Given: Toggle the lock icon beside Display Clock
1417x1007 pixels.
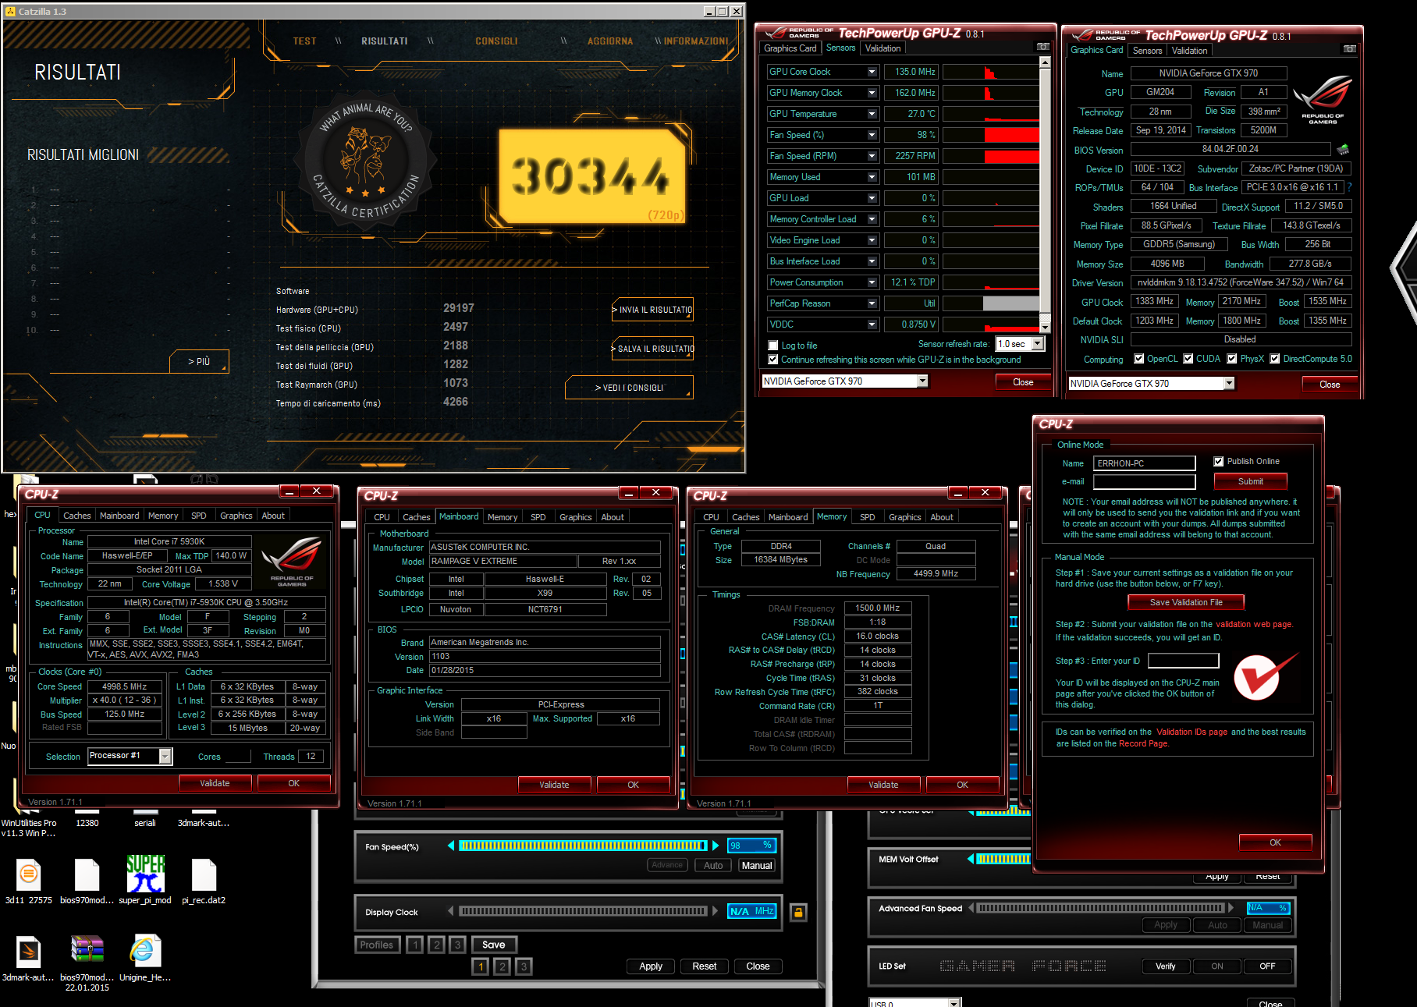Looking at the screenshot, I should tap(798, 912).
